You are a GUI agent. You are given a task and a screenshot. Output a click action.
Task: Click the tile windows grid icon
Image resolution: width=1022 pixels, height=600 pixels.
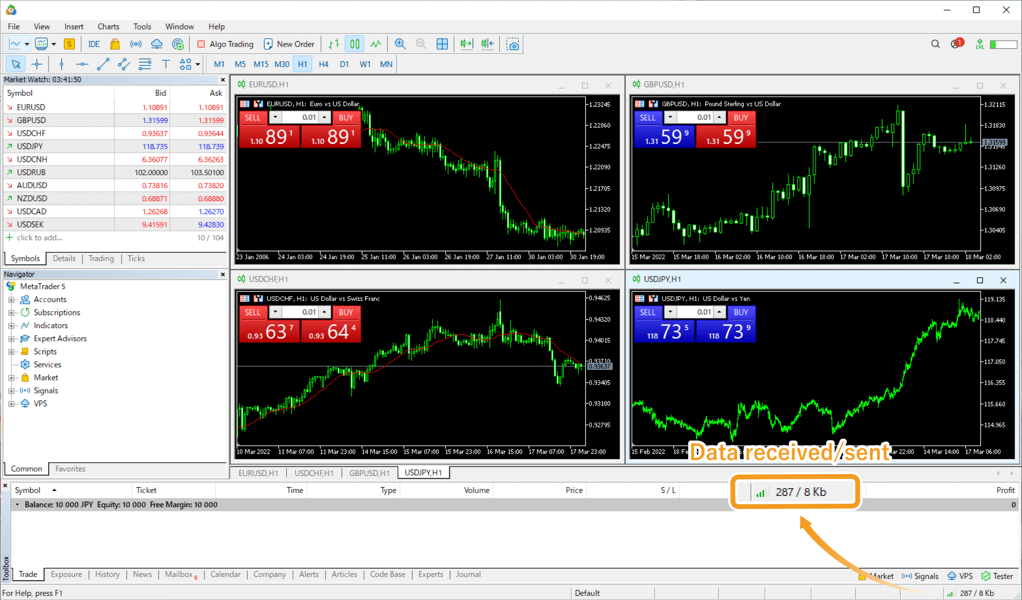point(442,44)
